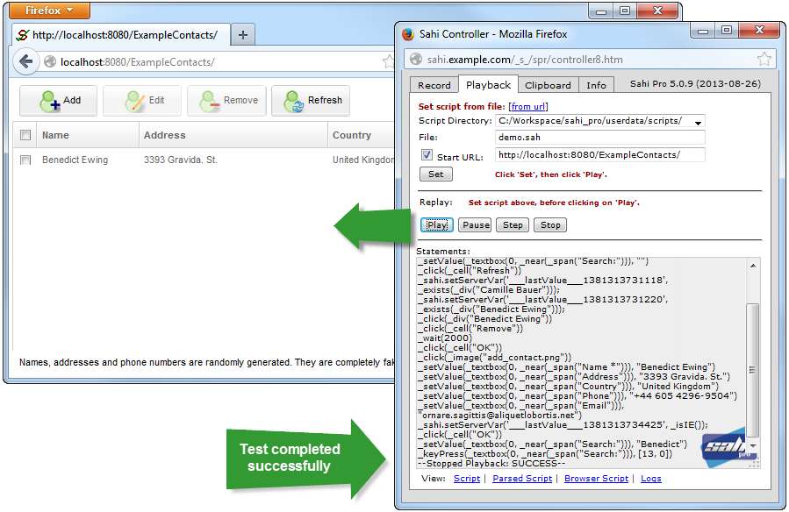
Task: Open the Logs link
Action: 650,479
